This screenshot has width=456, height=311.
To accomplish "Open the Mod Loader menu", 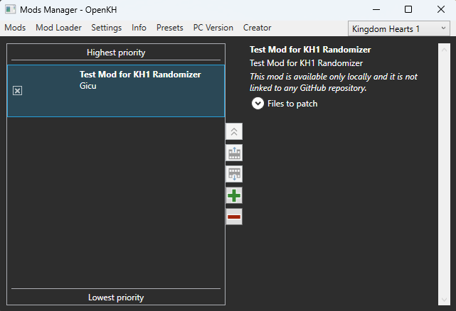I will (x=58, y=28).
